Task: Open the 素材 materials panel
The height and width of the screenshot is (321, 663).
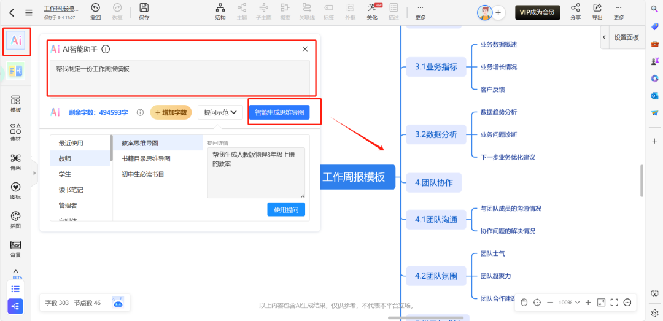Action: pos(15,133)
